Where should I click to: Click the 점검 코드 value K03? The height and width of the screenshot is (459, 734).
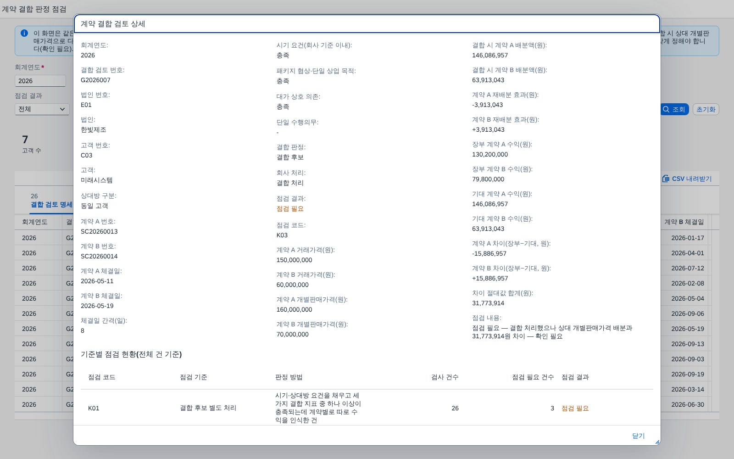282,235
